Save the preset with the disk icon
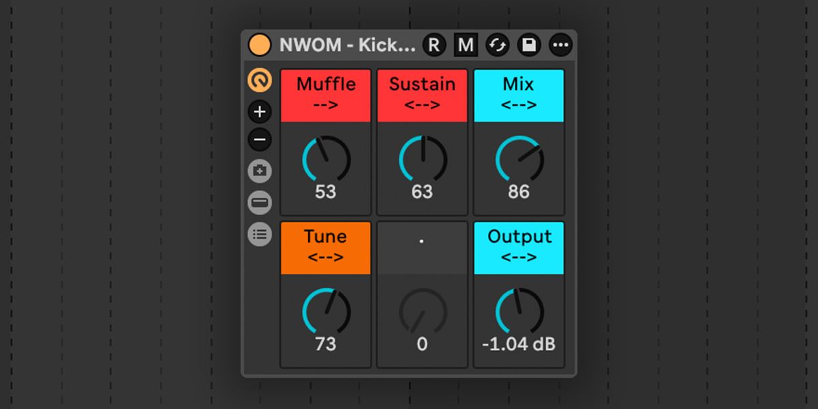 point(529,45)
